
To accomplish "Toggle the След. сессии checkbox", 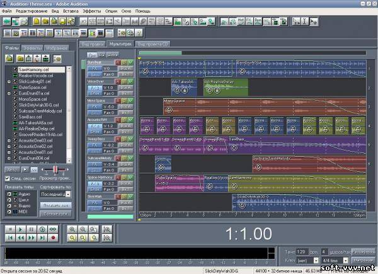I will pyautogui.click(x=8, y=178).
